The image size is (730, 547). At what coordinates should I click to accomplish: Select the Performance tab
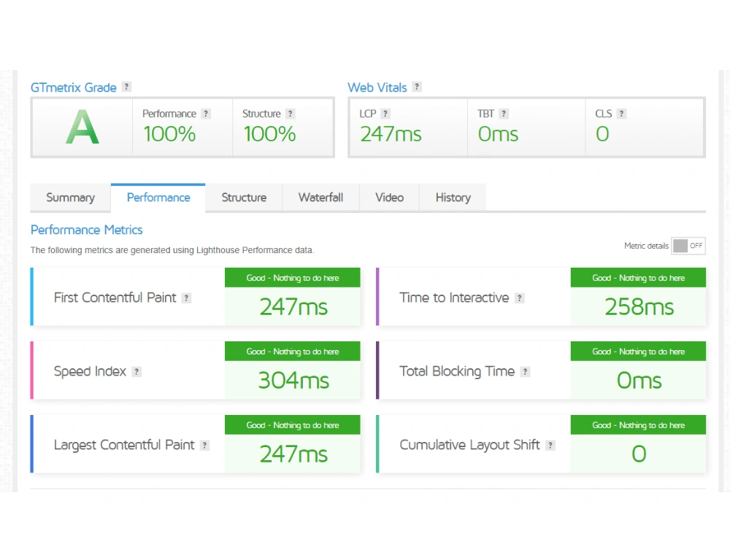pyautogui.click(x=158, y=198)
